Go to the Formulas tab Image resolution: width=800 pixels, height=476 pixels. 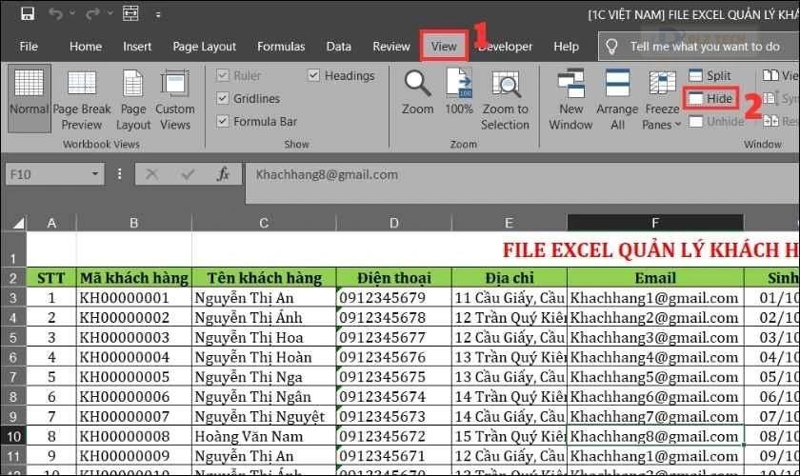point(281,47)
